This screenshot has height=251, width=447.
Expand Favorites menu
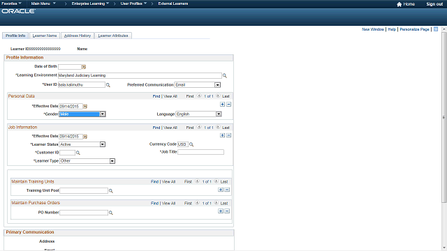point(11,3)
